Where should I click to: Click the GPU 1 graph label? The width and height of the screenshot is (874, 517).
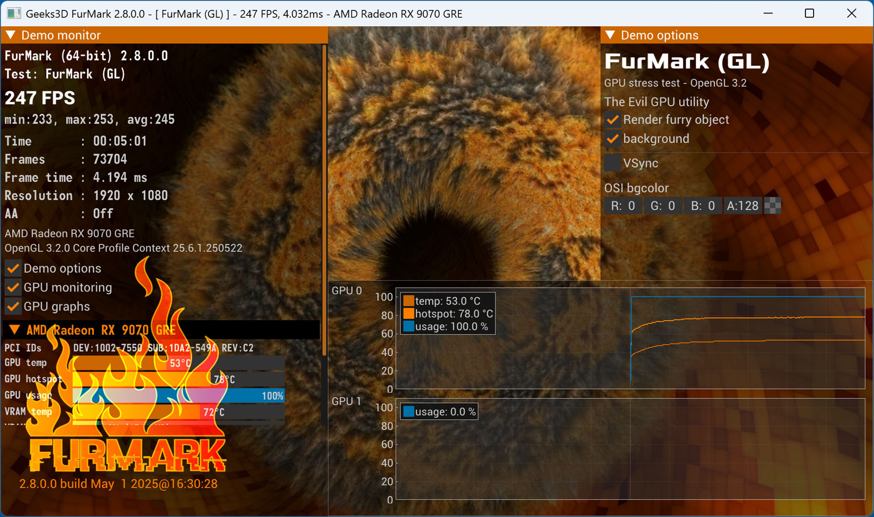[x=347, y=401]
